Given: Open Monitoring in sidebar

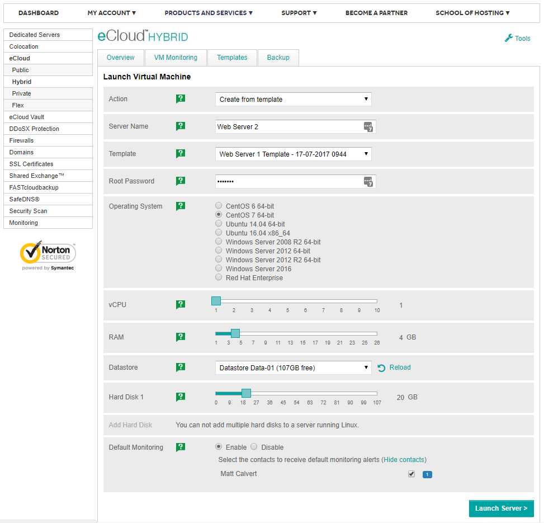Looking at the screenshot, I should point(48,223).
